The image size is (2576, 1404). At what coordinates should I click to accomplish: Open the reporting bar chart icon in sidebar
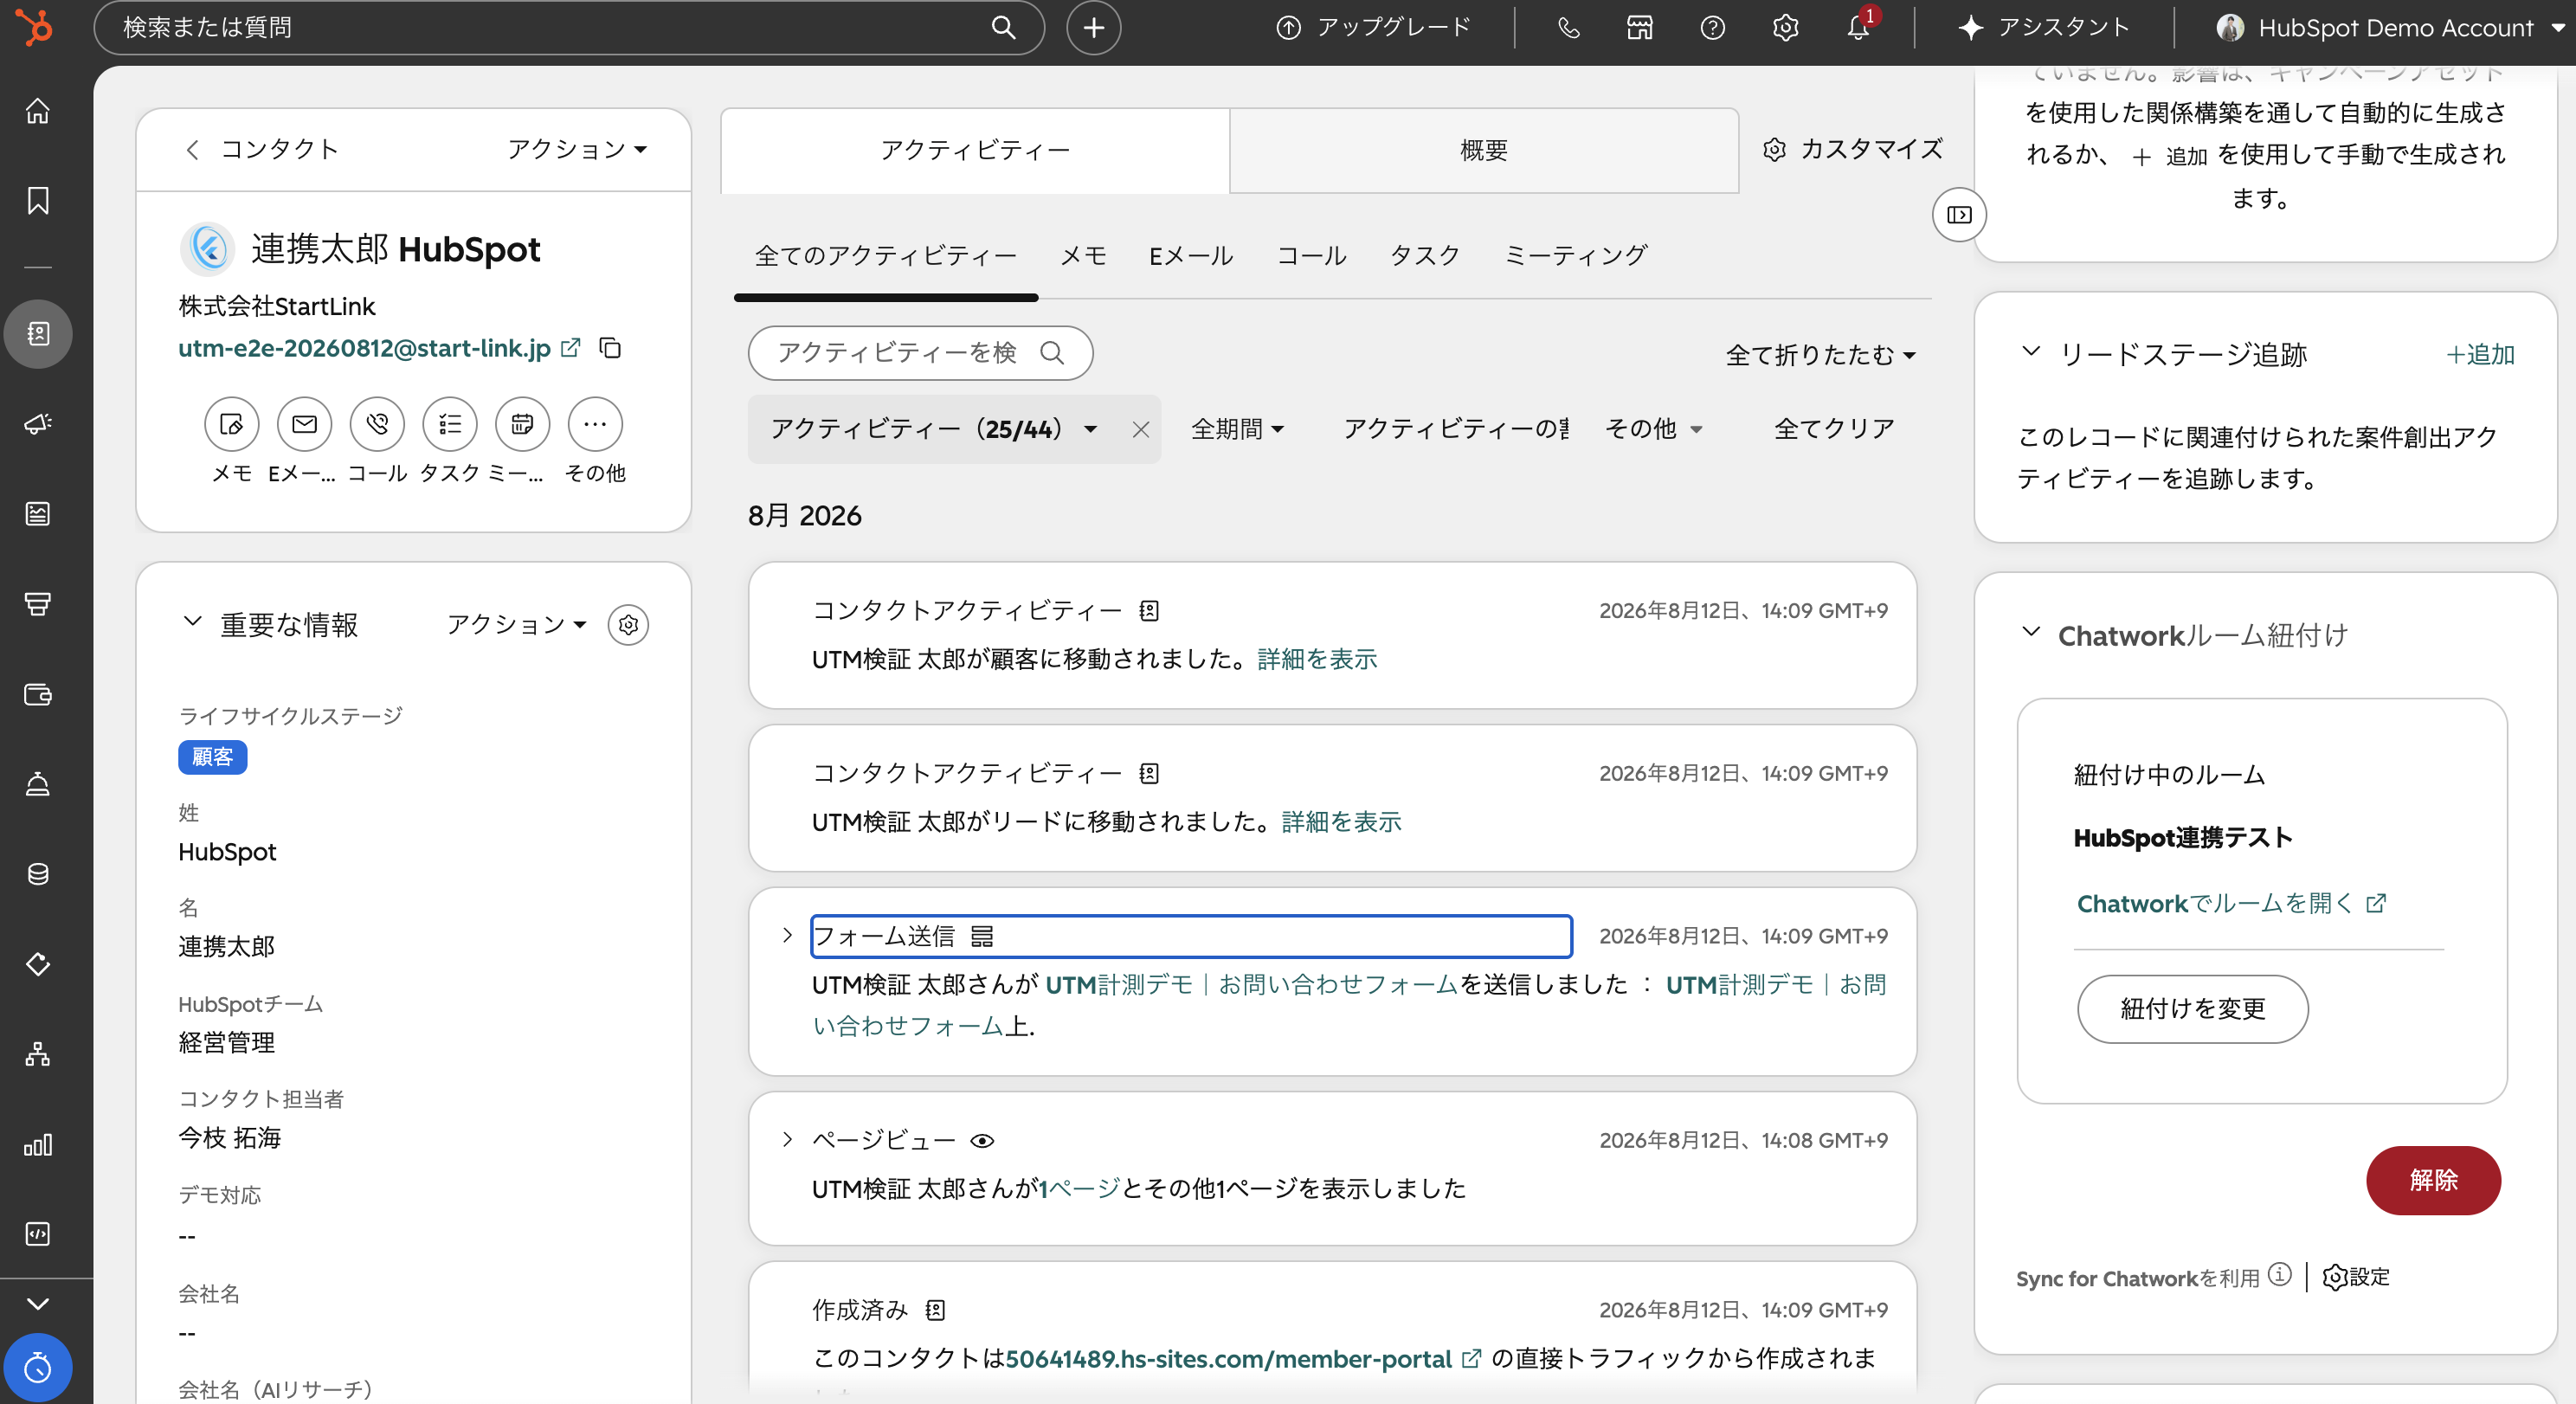coord(38,1144)
